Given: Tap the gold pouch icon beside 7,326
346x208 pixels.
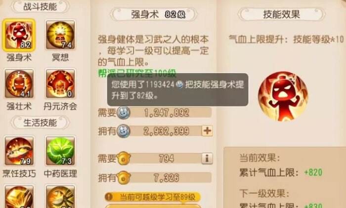Looking at the screenshot, I should click(124, 177).
